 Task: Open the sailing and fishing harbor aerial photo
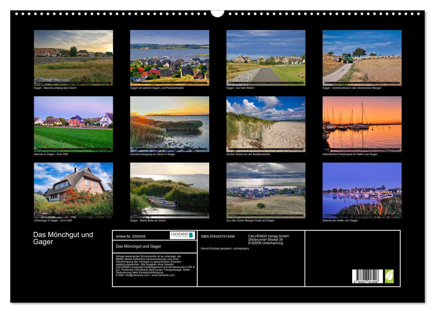tap(169, 58)
